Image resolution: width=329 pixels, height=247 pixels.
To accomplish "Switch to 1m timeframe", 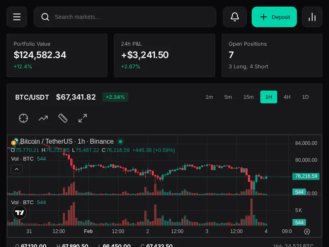I will tap(209, 97).
